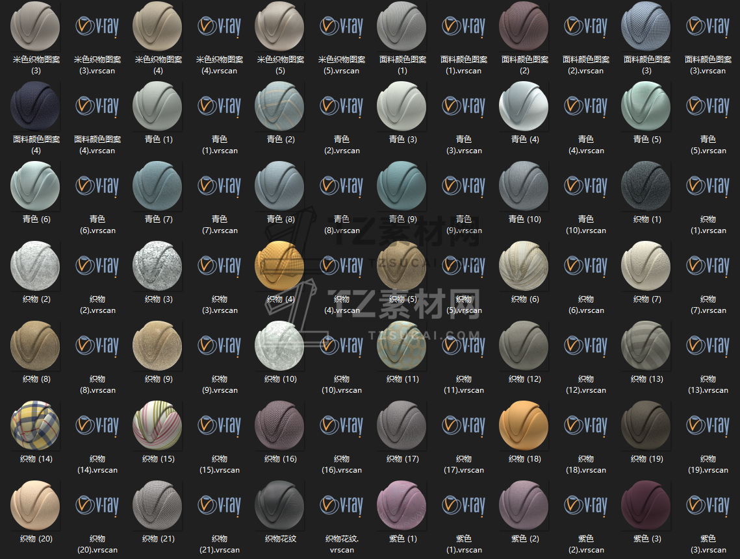The height and width of the screenshot is (559, 740).
Task: Click the 织物 (2).vrscan V-Ray icon
Action: [97, 266]
